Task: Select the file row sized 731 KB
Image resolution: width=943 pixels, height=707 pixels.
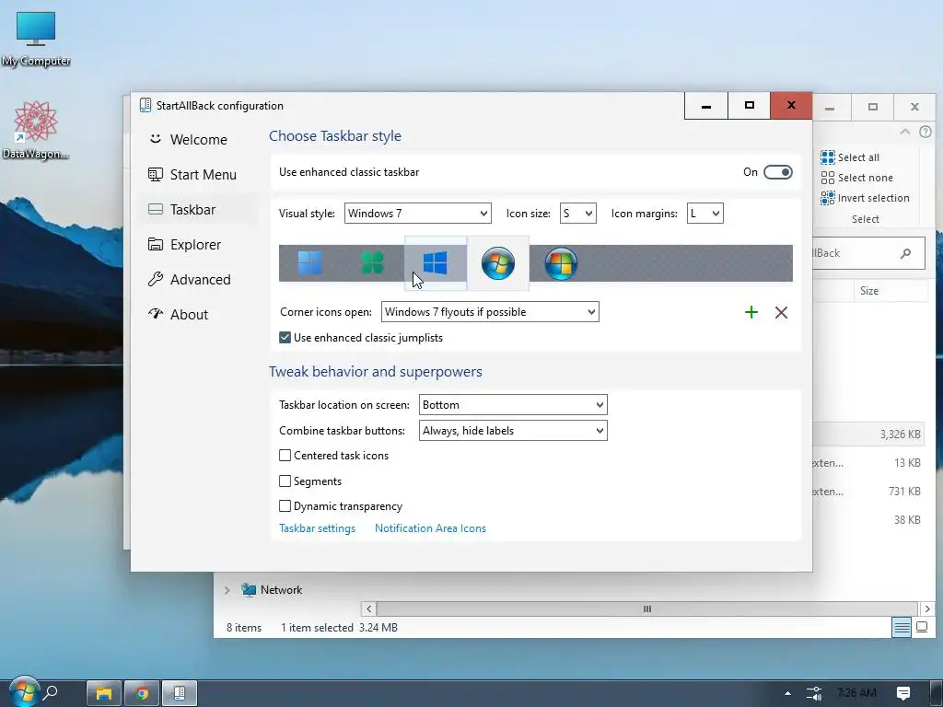Action: coord(869,492)
